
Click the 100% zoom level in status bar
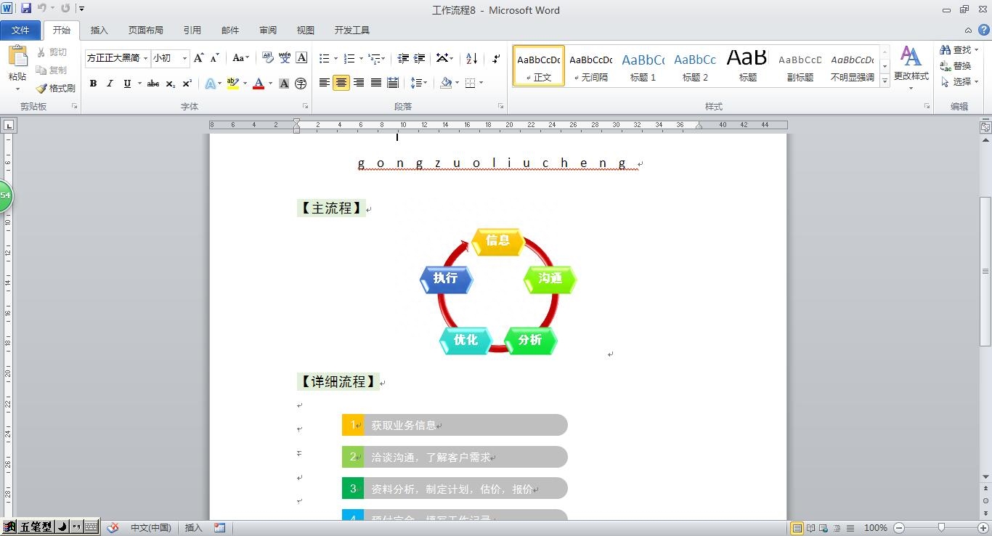tap(875, 528)
